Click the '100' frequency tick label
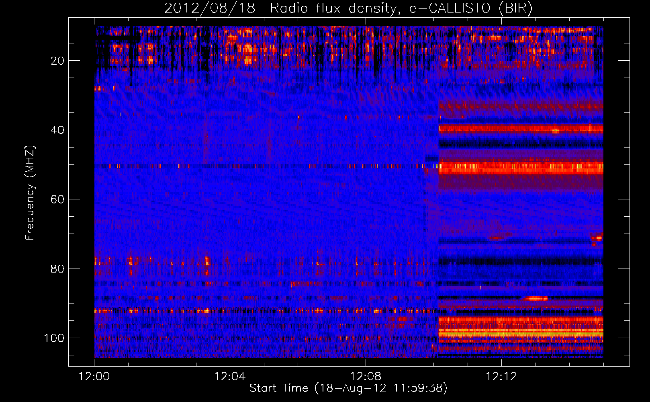 click(x=54, y=338)
